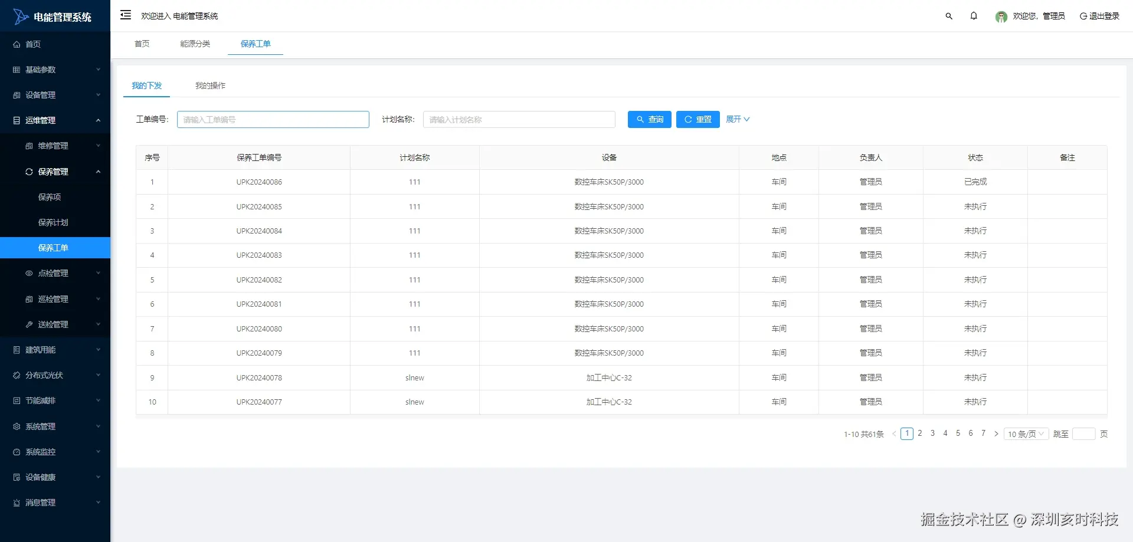The height and width of the screenshot is (542, 1133).
Task: Select page 1 in pagination
Action: pyautogui.click(x=907, y=433)
